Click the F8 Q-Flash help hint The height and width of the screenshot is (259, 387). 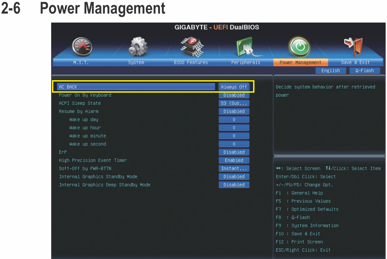click(x=293, y=217)
